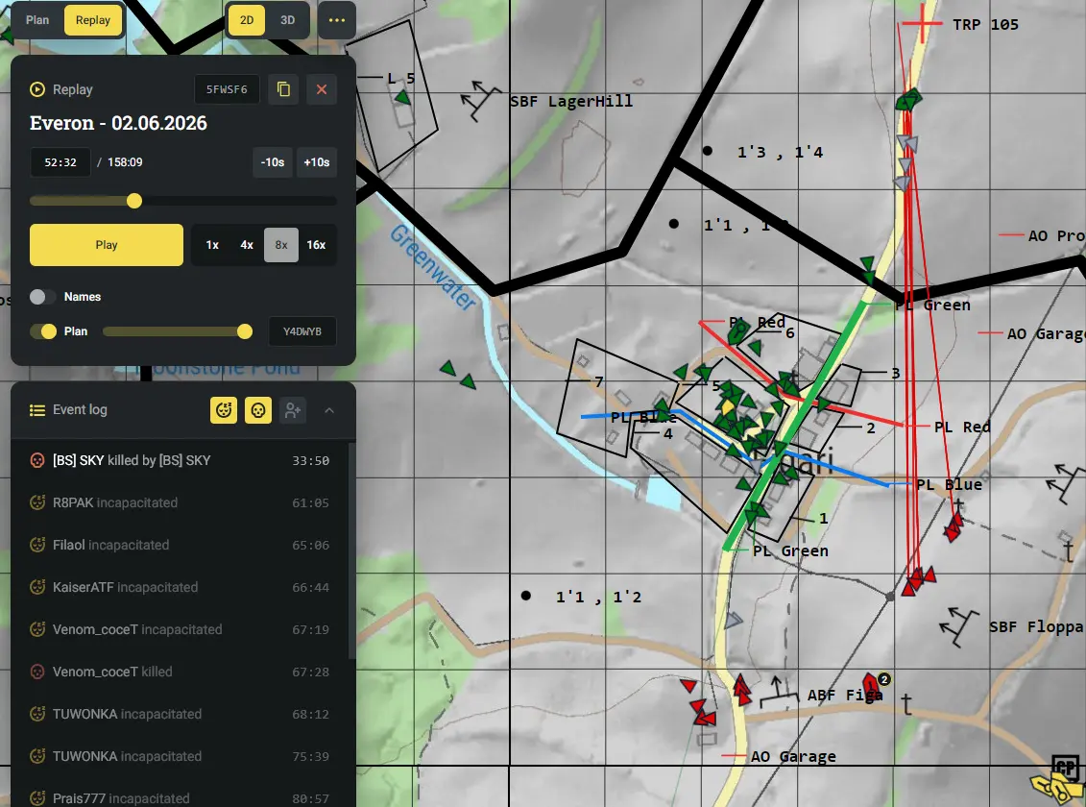Rewind using the -10s button

(x=272, y=162)
